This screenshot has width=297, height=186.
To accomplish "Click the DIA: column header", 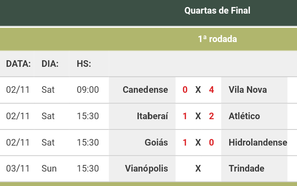I will pyautogui.click(x=50, y=64).
